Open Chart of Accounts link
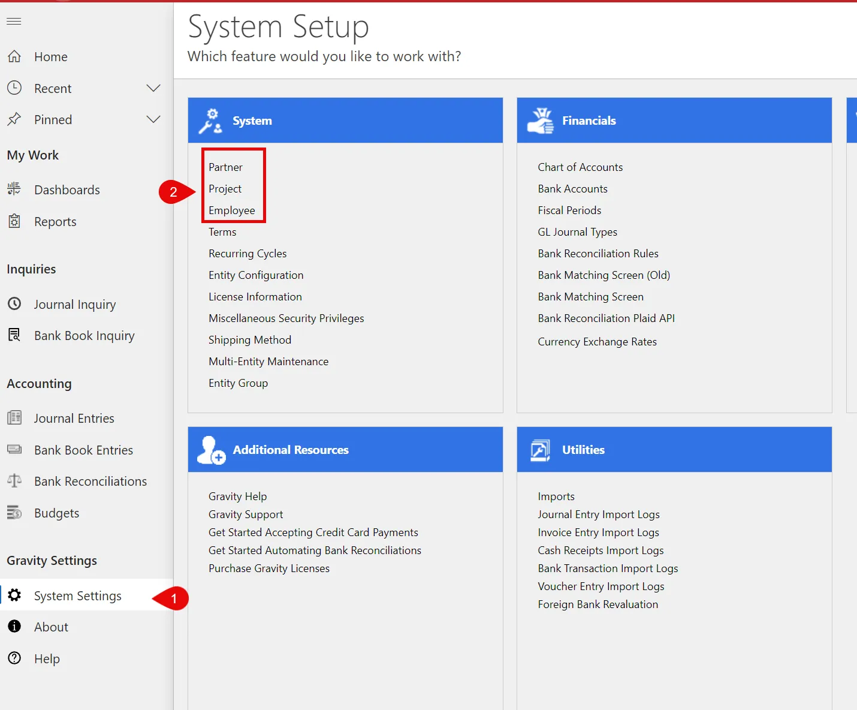This screenshot has width=857, height=710. 580,167
